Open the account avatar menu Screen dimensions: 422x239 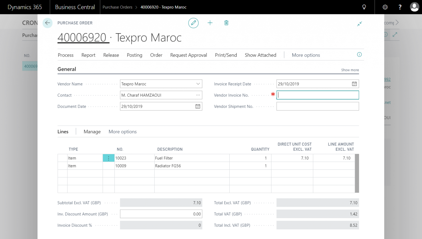pos(414,7)
